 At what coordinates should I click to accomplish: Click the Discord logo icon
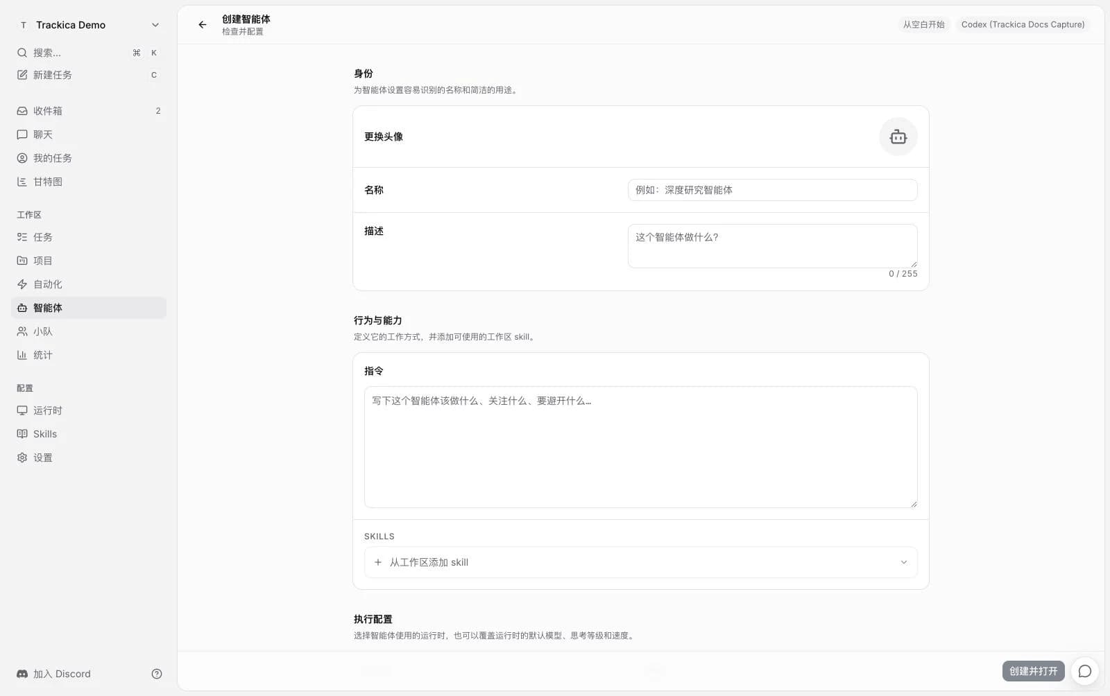coord(22,674)
